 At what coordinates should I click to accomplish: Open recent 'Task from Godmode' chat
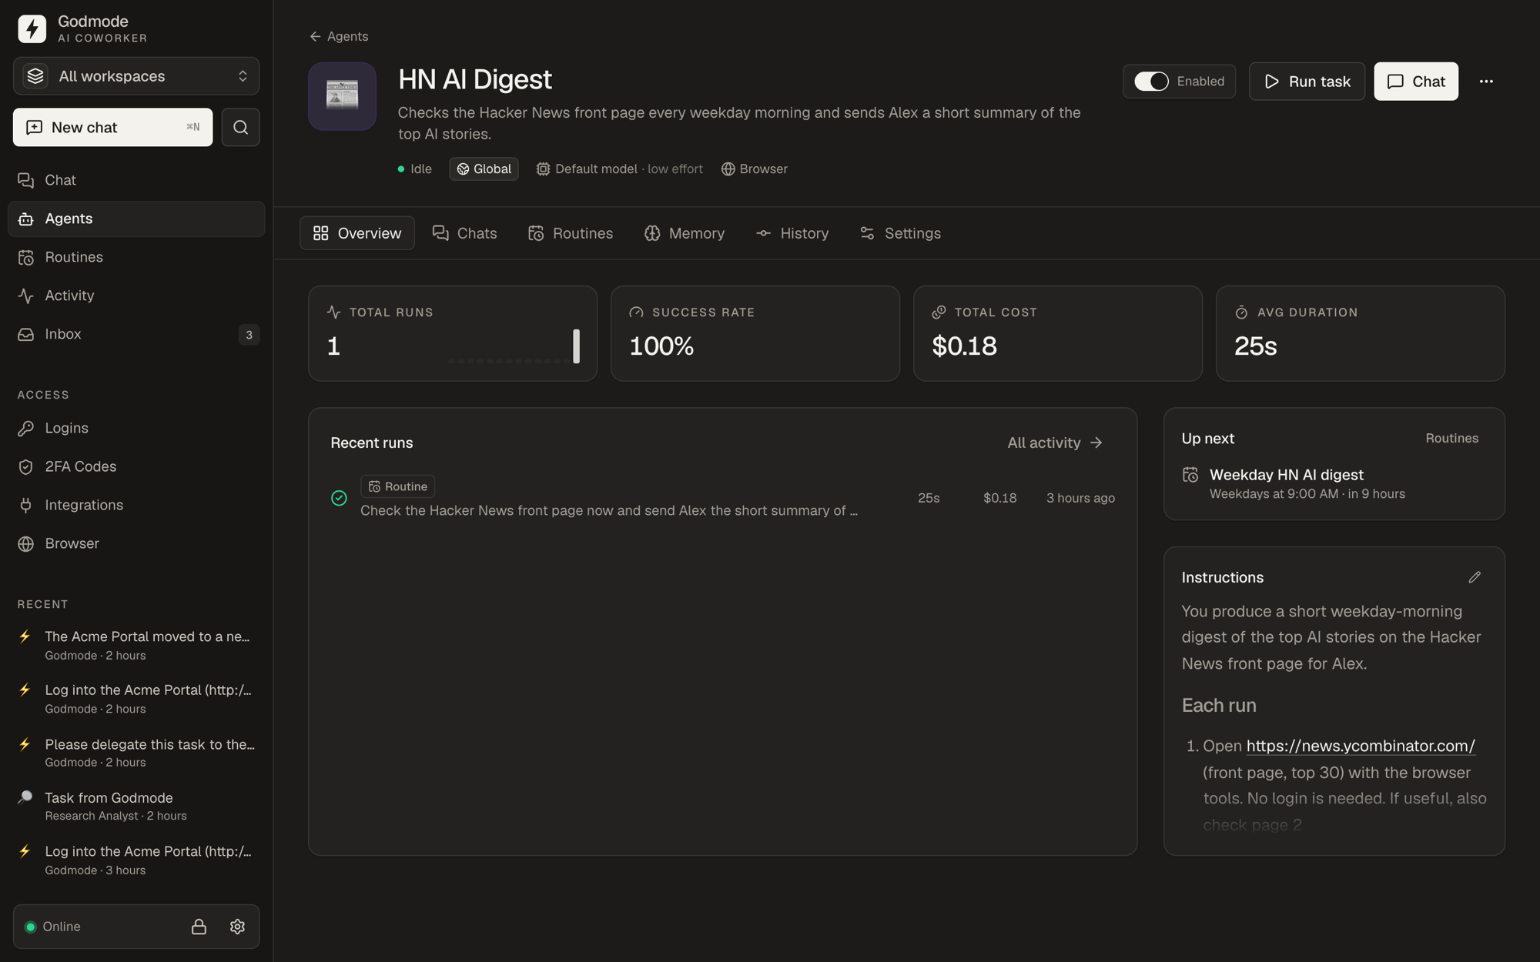click(136, 807)
